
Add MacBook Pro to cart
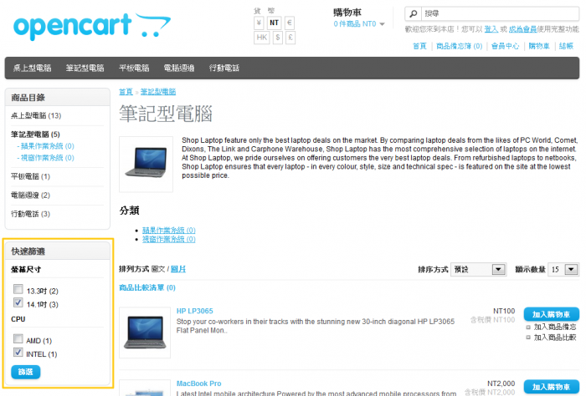(x=551, y=387)
